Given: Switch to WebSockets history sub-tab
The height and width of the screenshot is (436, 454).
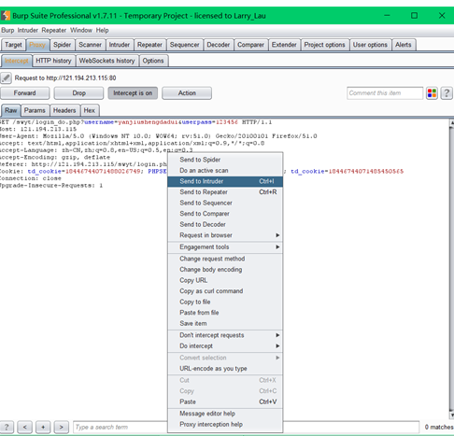Looking at the screenshot, I should (x=106, y=61).
